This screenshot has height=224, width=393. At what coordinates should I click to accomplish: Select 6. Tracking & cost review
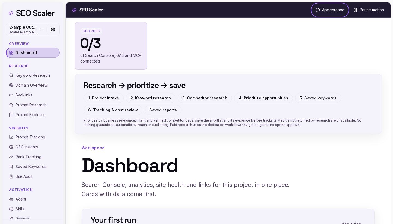tap(113, 110)
